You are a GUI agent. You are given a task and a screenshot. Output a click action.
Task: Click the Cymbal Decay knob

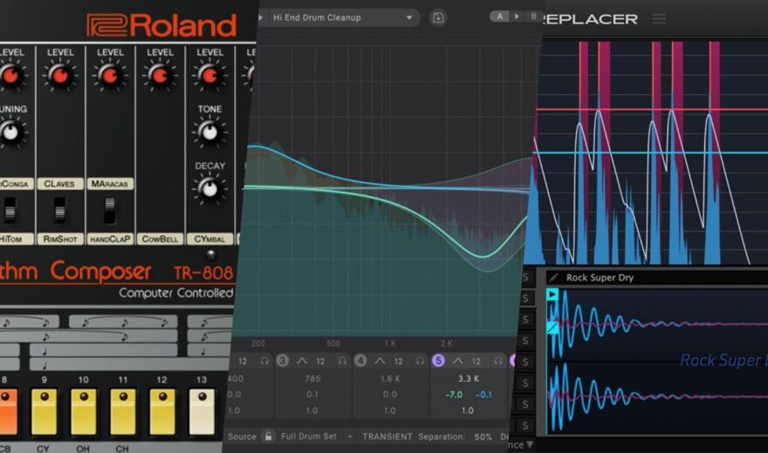(209, 189)
